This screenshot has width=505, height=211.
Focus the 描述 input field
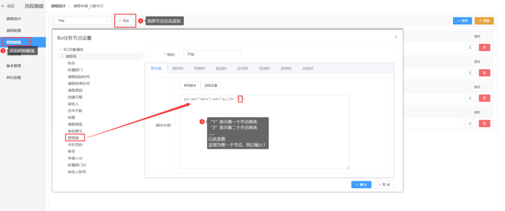[x=212, y=54]
